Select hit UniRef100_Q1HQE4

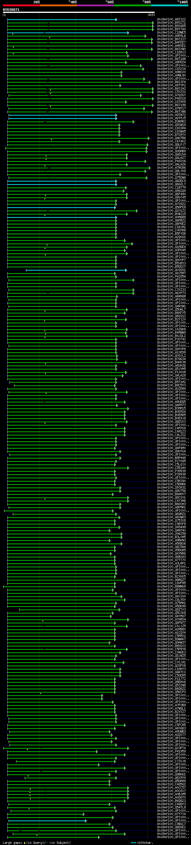[x=171, y=247]
